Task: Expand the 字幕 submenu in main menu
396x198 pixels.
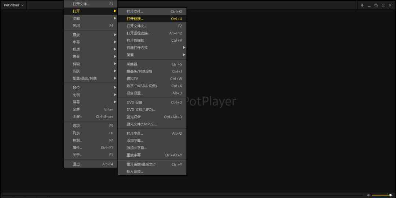Action: coord(91,42)
